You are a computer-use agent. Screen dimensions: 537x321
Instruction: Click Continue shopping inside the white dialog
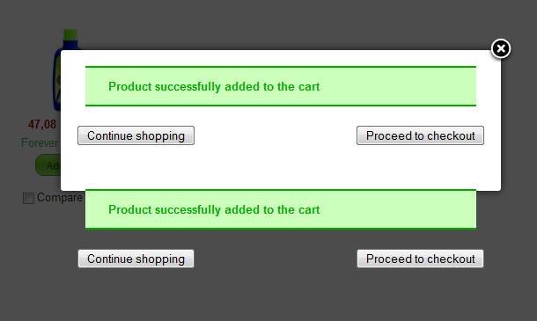pyautogui.click(x=136, y=135)
